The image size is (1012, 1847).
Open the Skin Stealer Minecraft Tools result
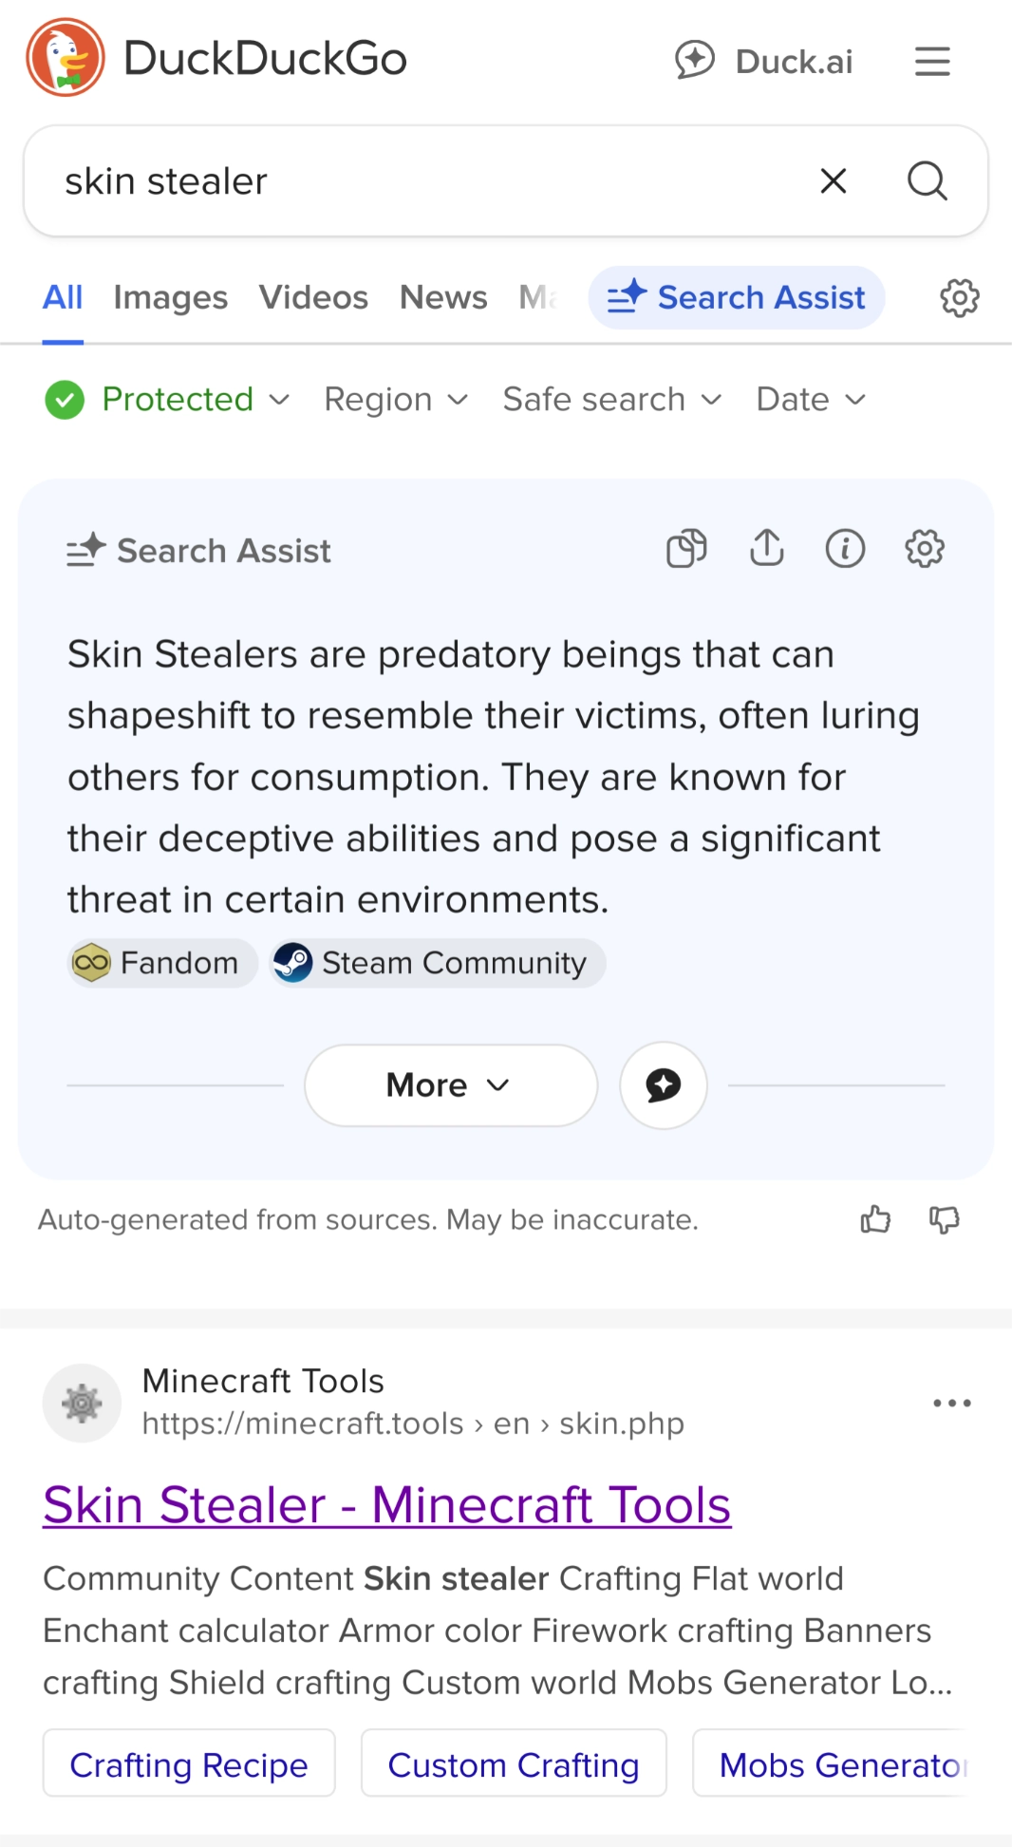385,1504
